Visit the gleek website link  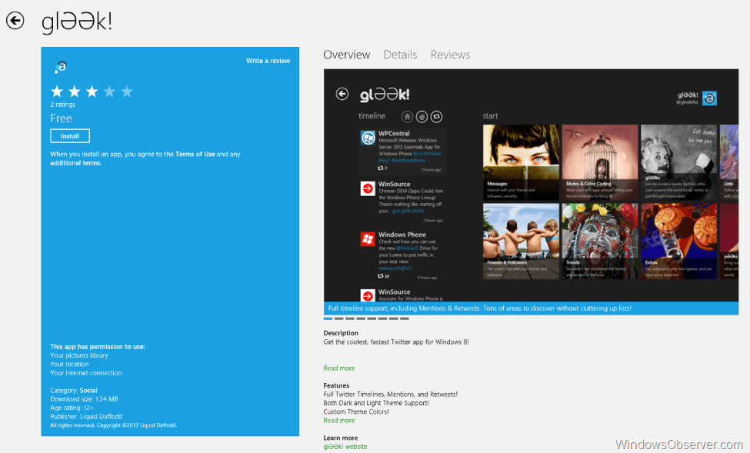point(345,447)
